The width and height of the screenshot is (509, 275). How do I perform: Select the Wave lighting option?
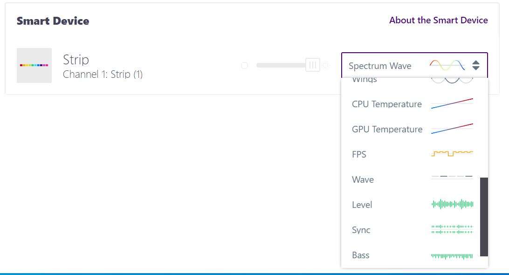363,179
